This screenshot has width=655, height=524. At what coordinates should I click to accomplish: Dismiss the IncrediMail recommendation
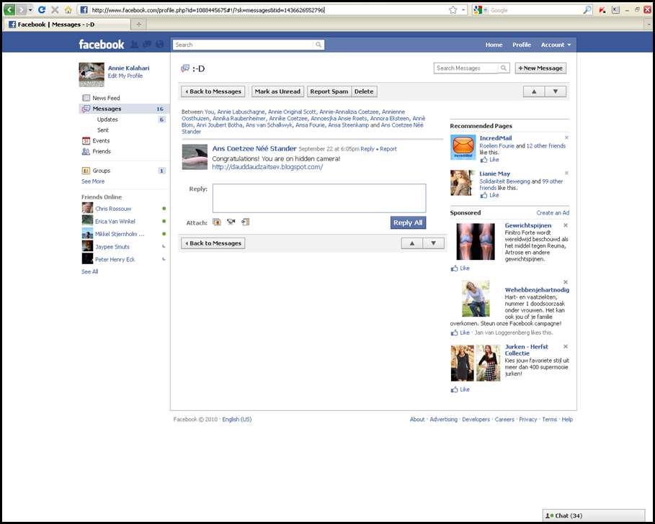[566, 137]
